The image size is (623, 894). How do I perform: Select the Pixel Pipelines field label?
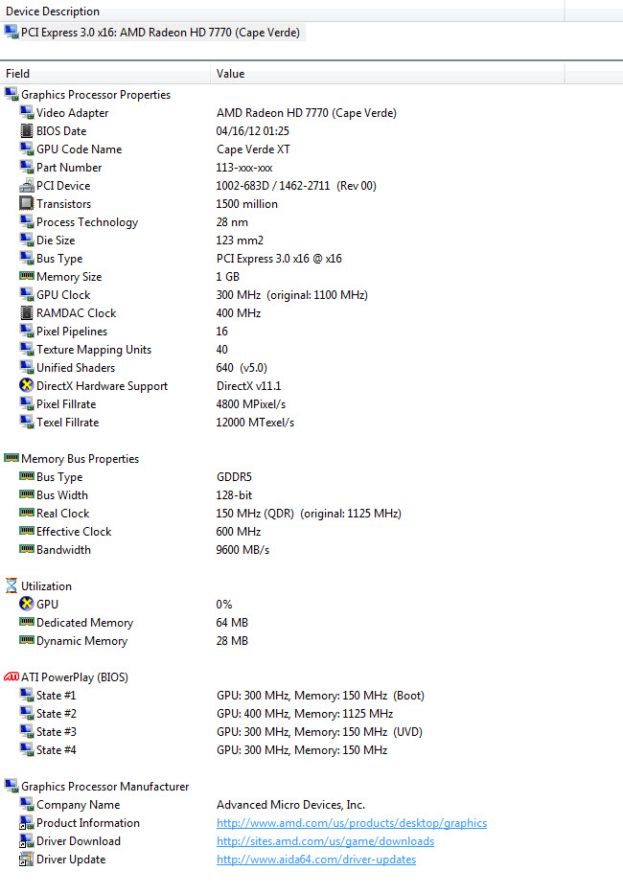point(72,332)
